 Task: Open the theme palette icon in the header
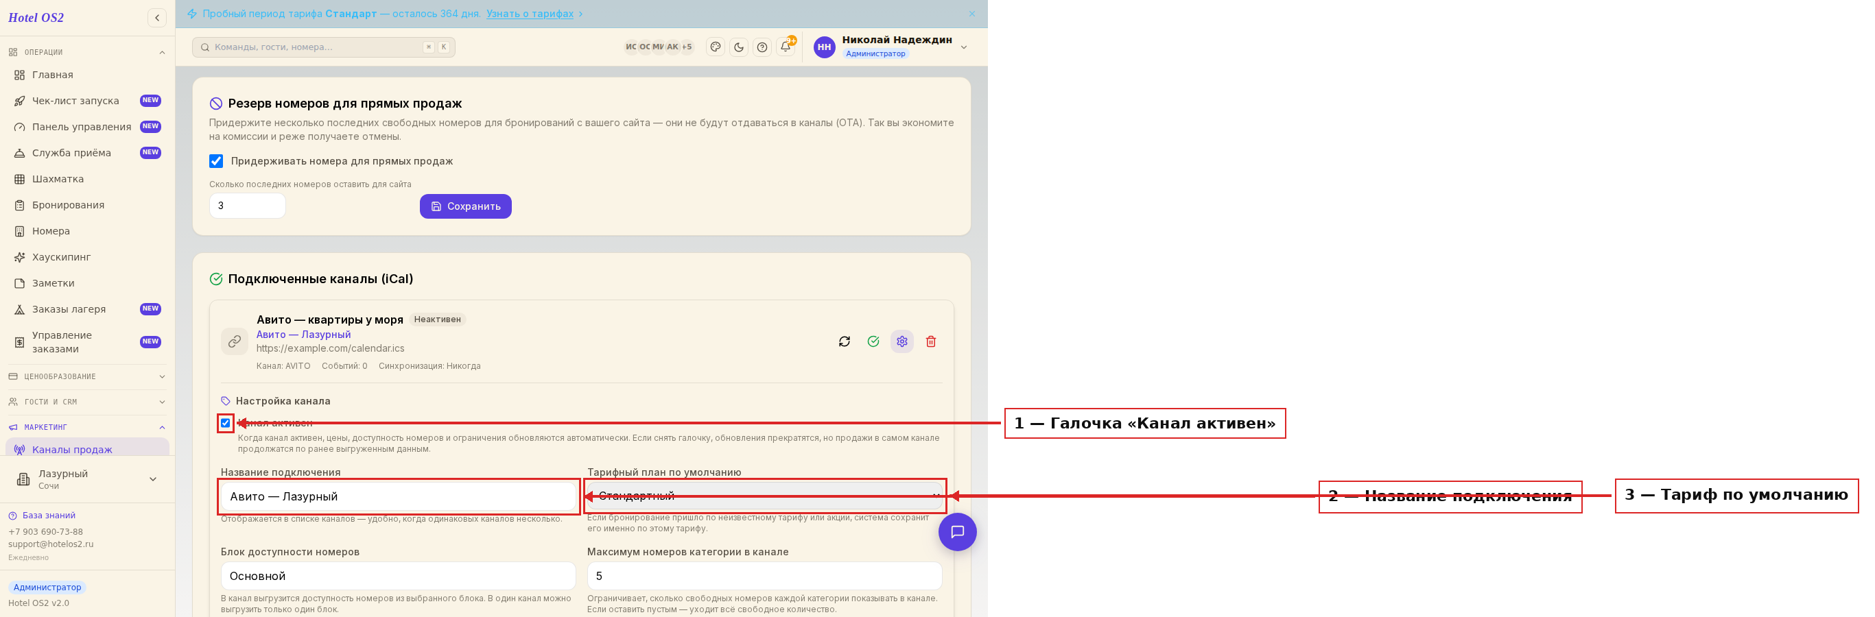pyautogui.click(x=716, y=47)
